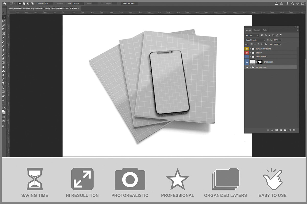The image size is (307, 204).
Task: Expand the DESIGN group
Action: (x=250, y=53)
